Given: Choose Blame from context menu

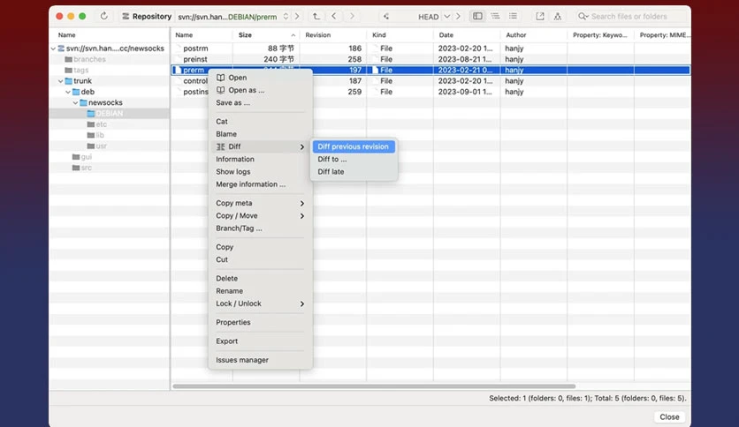Looking at the screenshot, I should pos(260,134).
